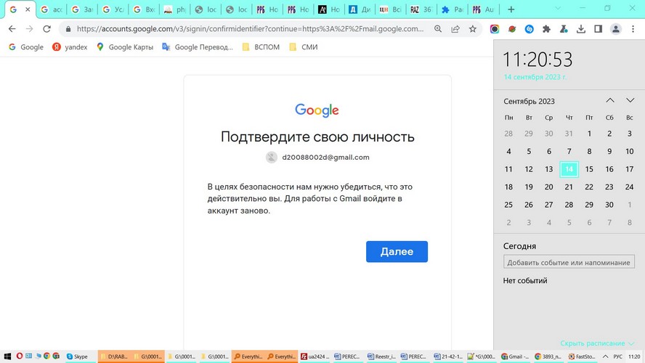Switch keyboard language РУС indicator
Image resolution: width=645 pixels, height=363 pixels.
click(x=617, y=356)
